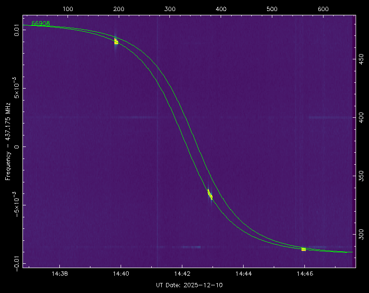Click the 0 frequency tick on left axis

pos(17,146)
